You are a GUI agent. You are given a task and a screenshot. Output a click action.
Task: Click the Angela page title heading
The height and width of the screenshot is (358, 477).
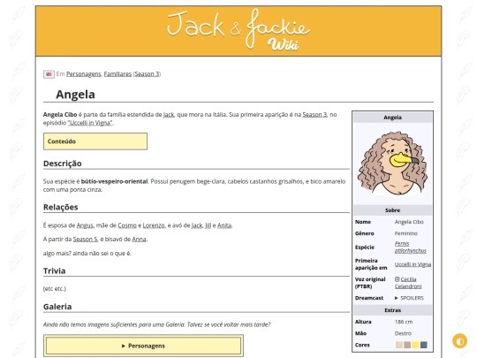pos(75,95)
